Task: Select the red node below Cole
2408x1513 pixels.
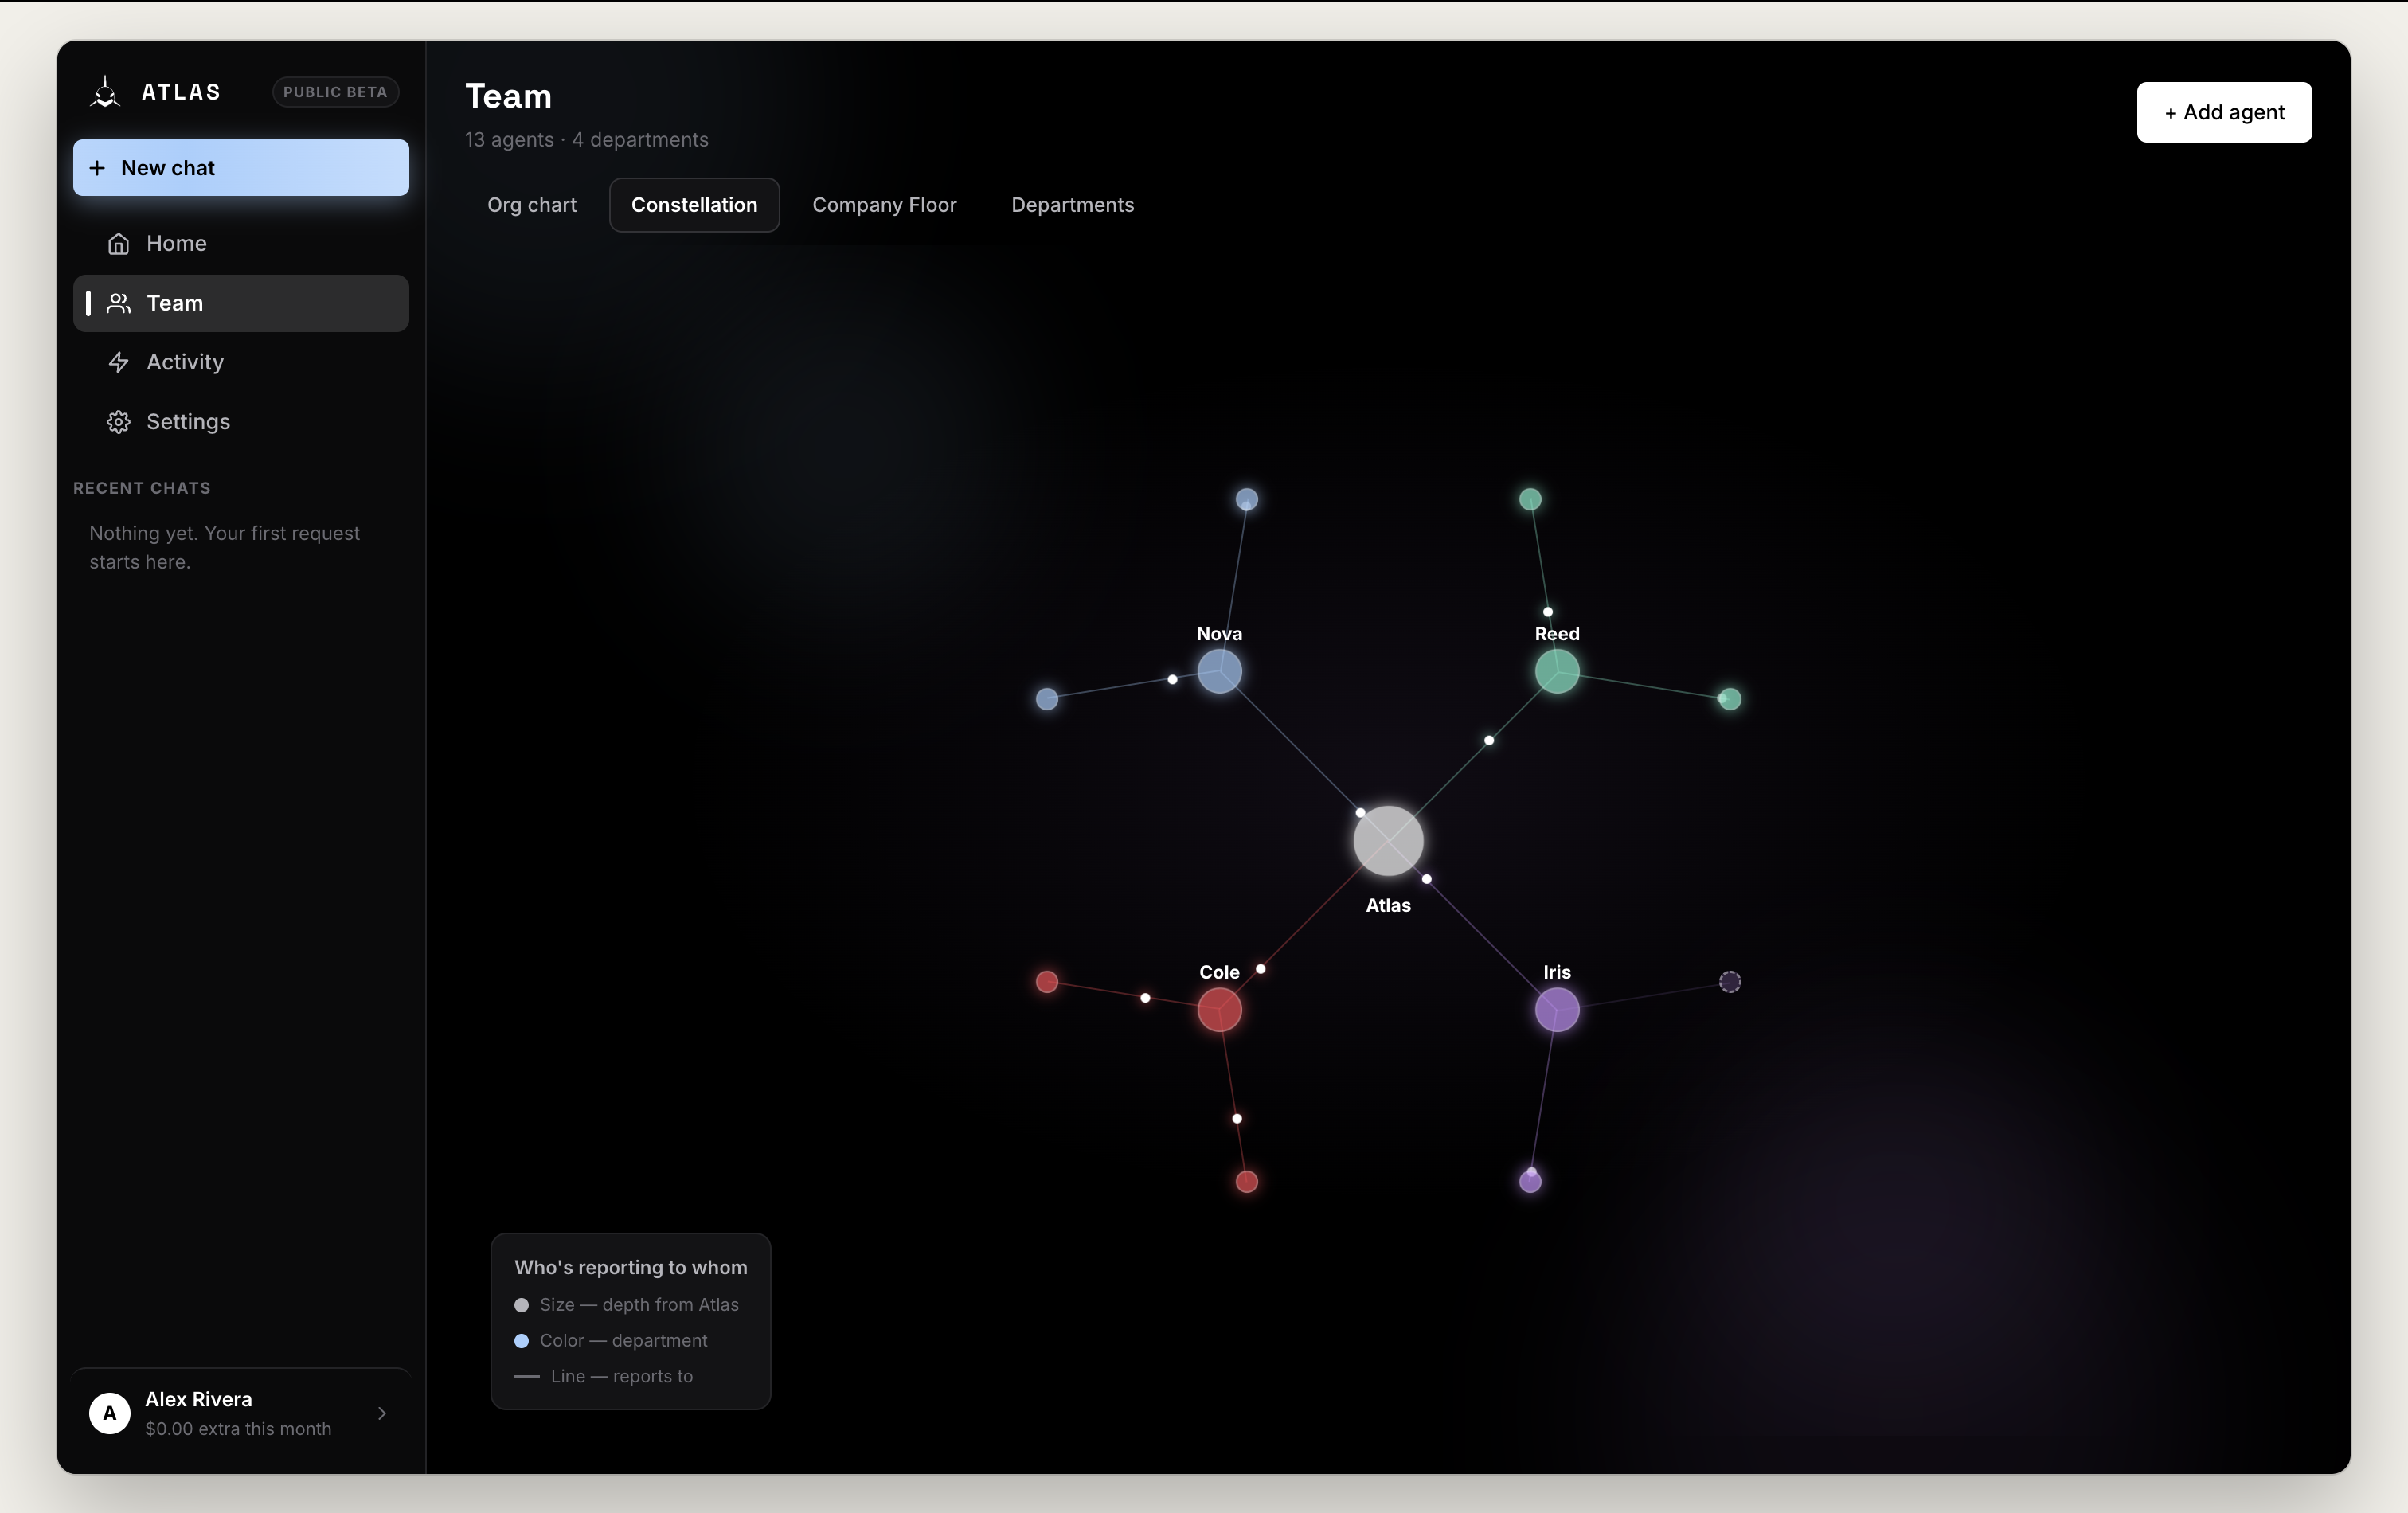Action: coord(1246,1181)
